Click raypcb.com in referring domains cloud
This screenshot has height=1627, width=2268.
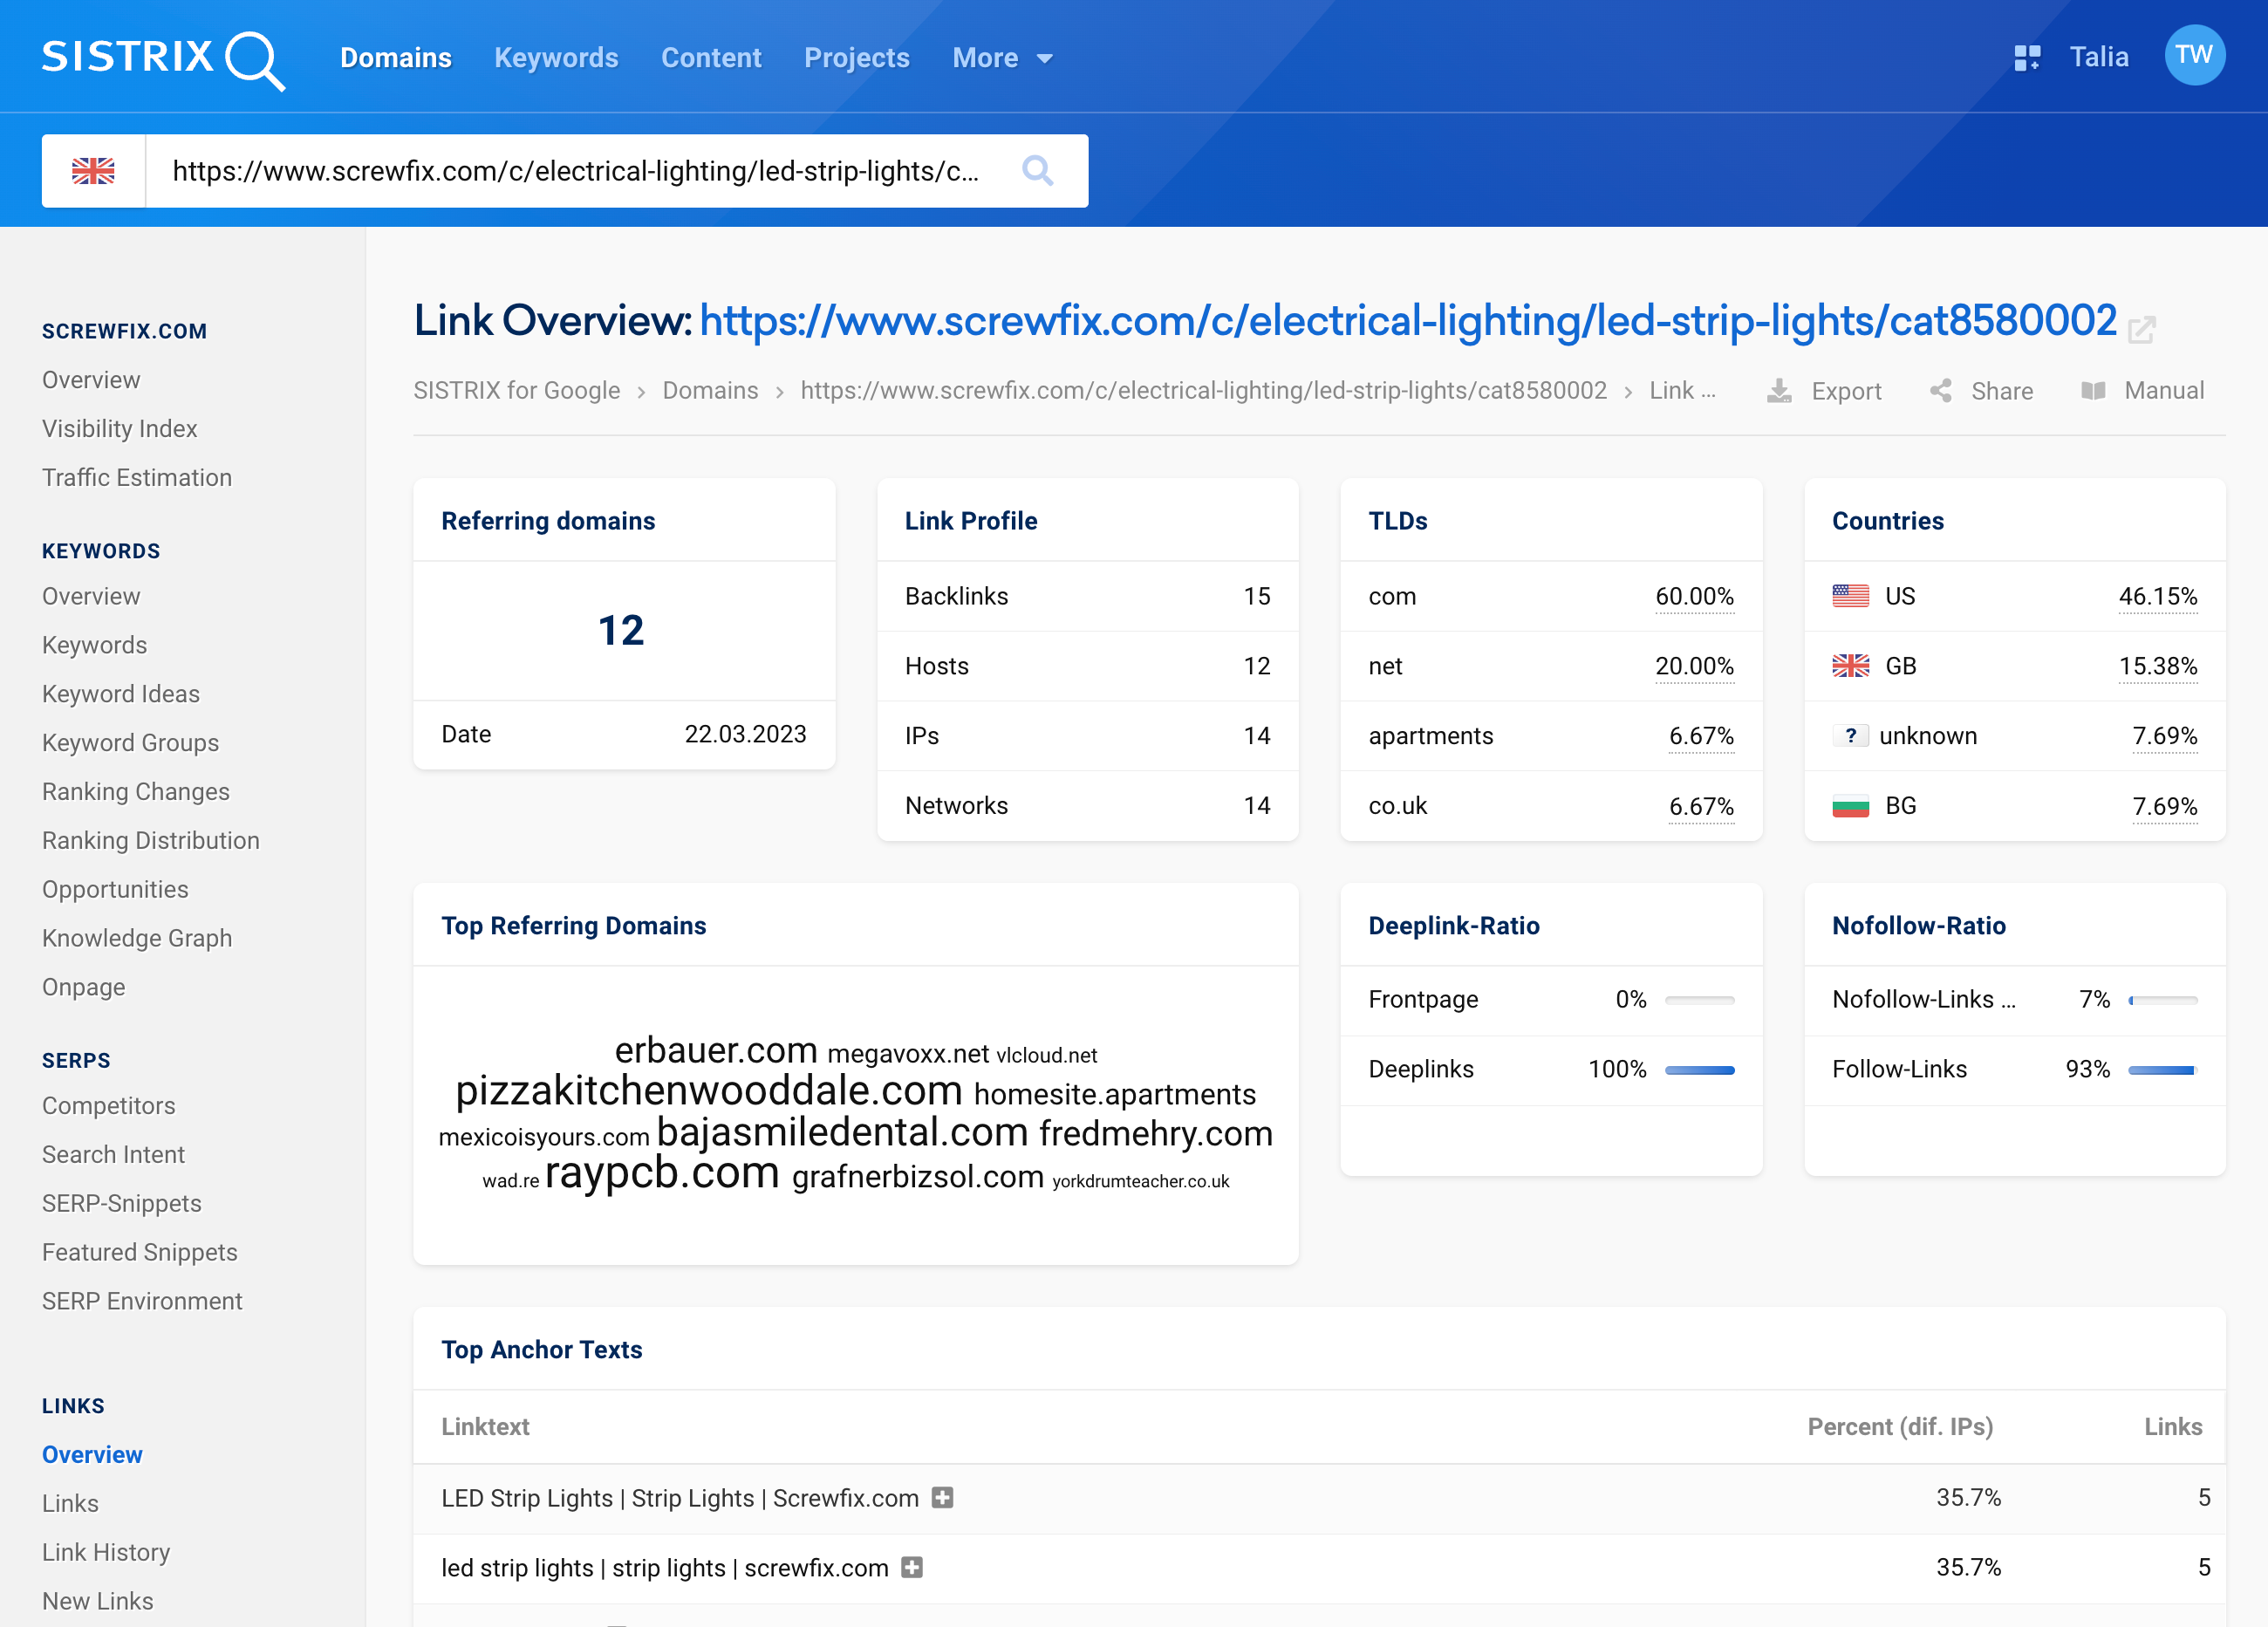pos(662,1173)
